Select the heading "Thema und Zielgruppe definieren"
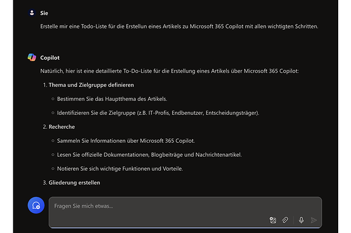The image size is (351, 233). [91, 85]
